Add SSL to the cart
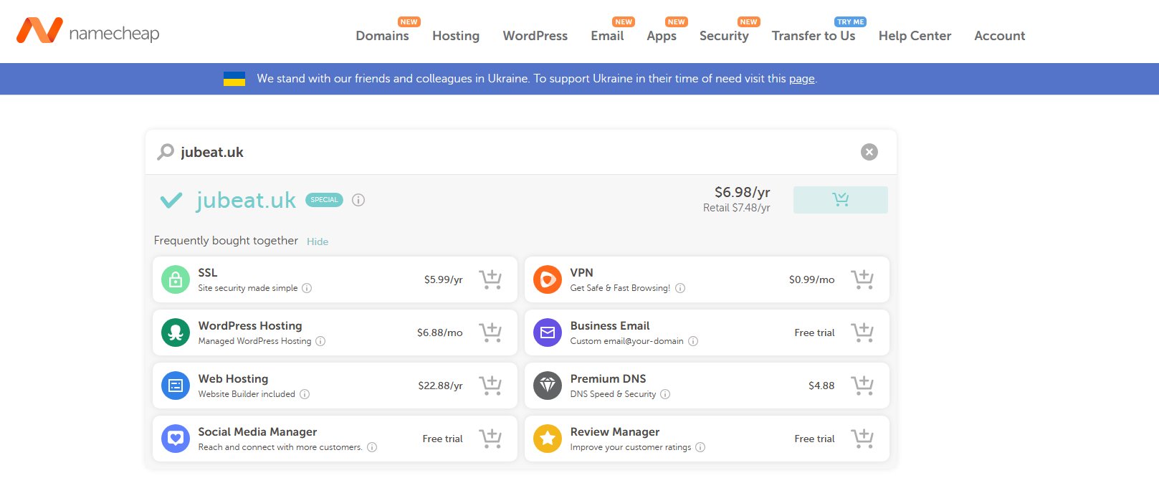 click(x=490, y=279)
